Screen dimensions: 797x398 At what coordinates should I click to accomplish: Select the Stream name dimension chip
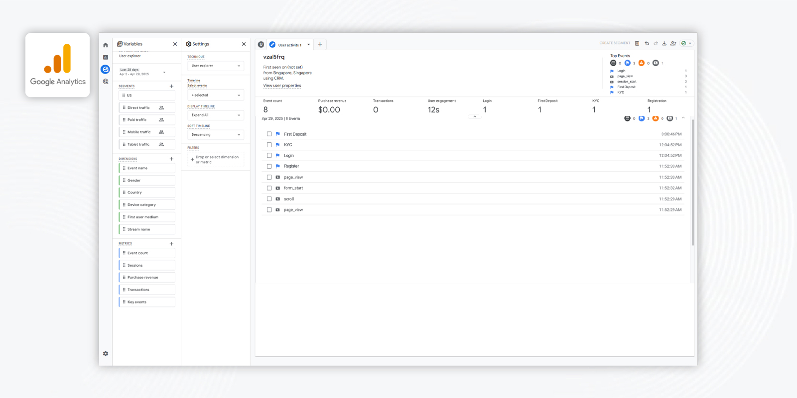point(147,229)
